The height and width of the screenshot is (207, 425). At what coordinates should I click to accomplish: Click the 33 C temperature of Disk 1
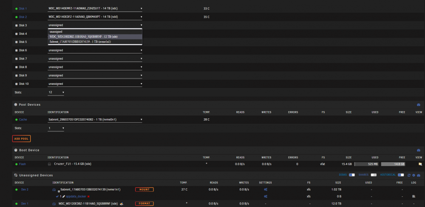click(207, 8)
